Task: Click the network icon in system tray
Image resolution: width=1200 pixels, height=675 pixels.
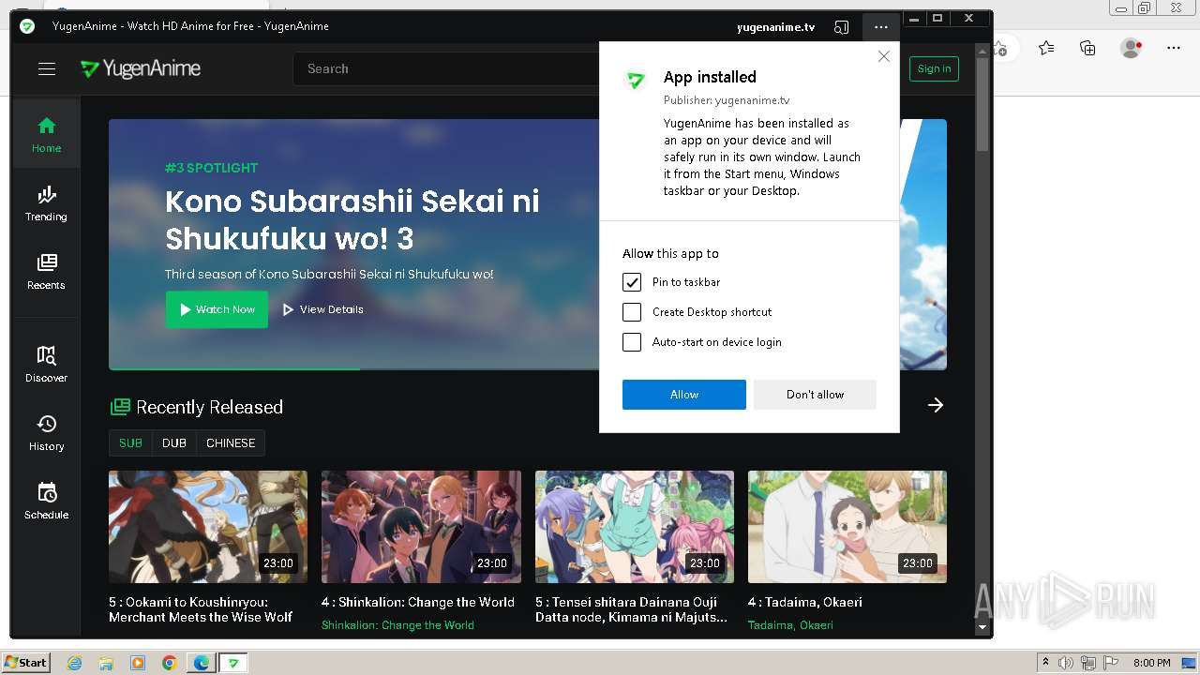Action: (x=1090, y=663)
